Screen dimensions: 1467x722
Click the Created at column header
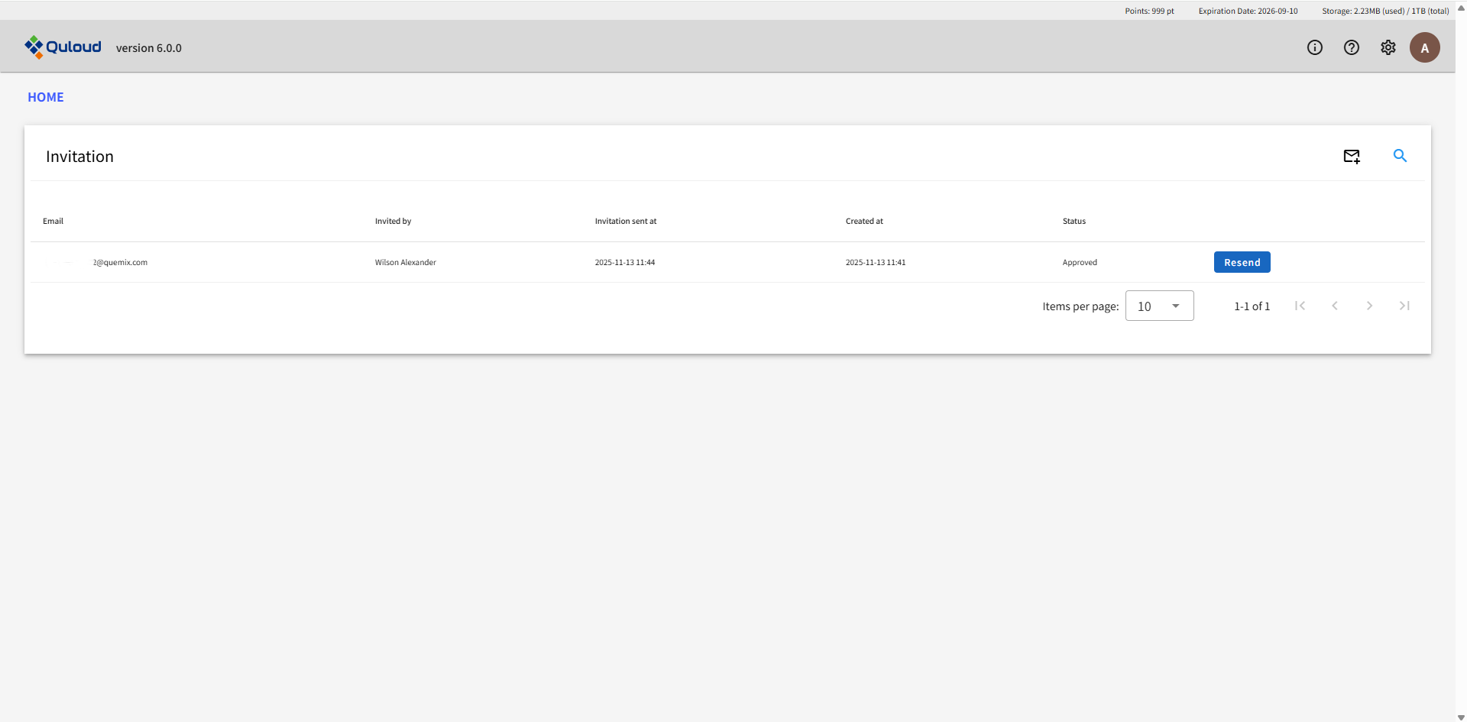(x=863, y=221)
